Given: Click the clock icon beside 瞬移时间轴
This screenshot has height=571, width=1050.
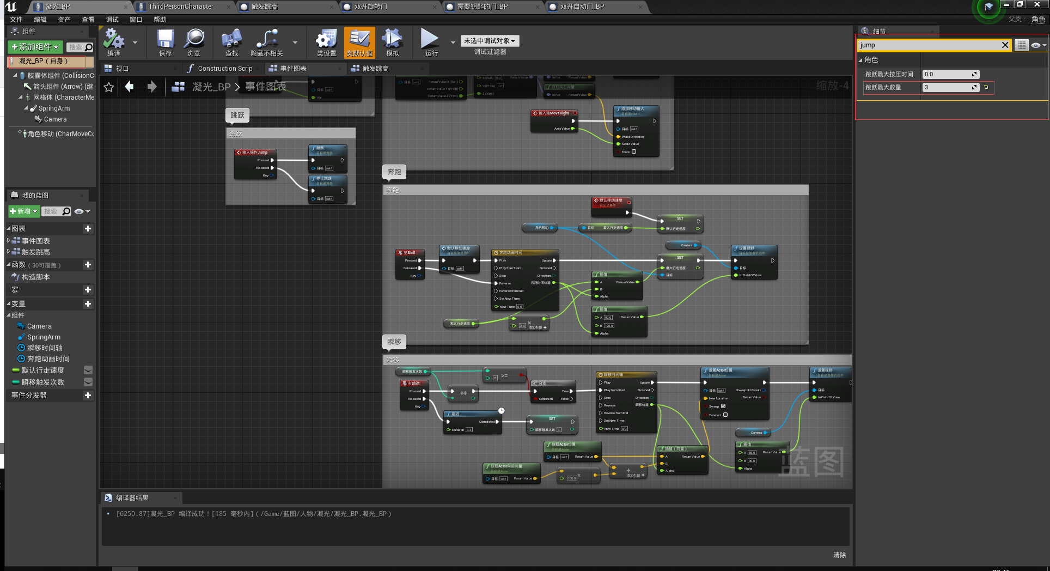Looking at the screenshot, I should [21, 348].
